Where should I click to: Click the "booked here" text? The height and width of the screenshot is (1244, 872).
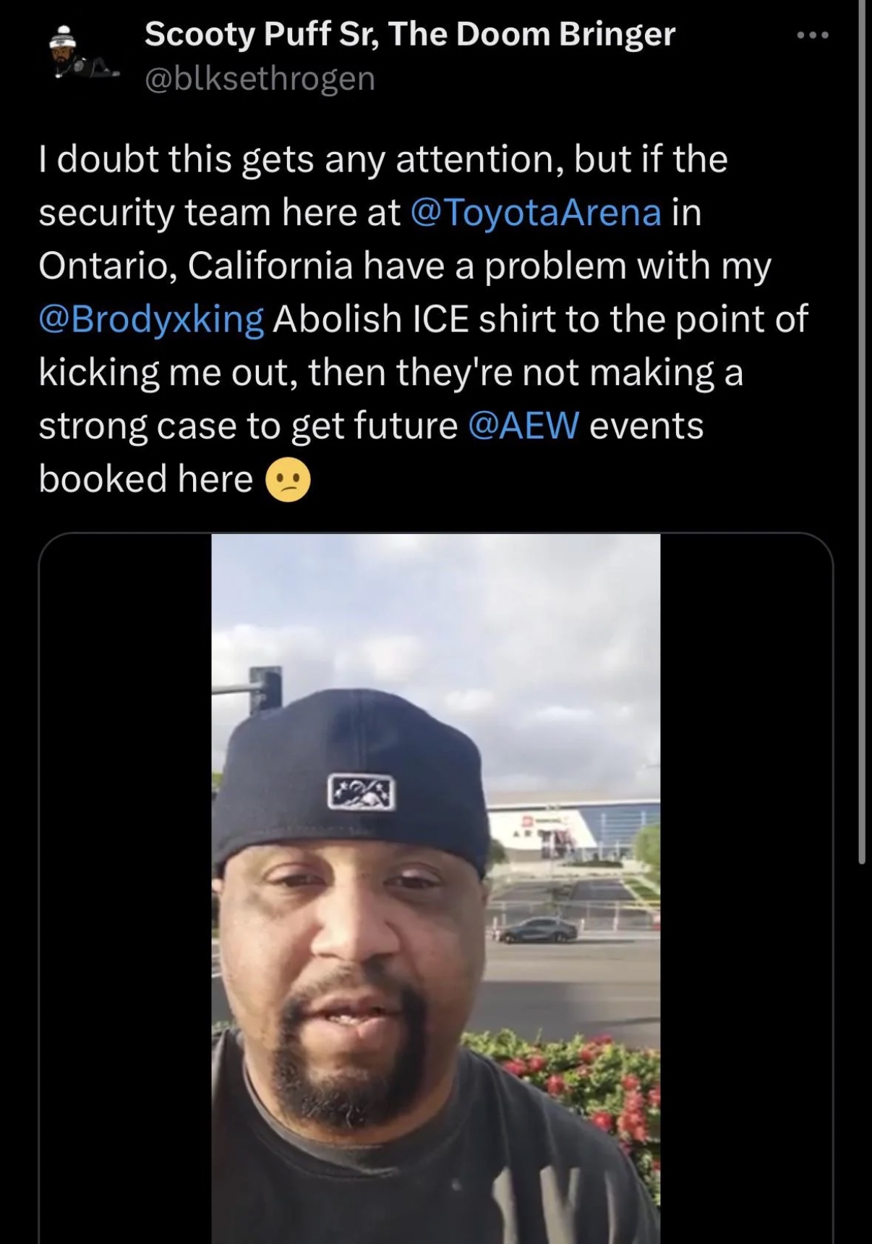tap(145, 479)
